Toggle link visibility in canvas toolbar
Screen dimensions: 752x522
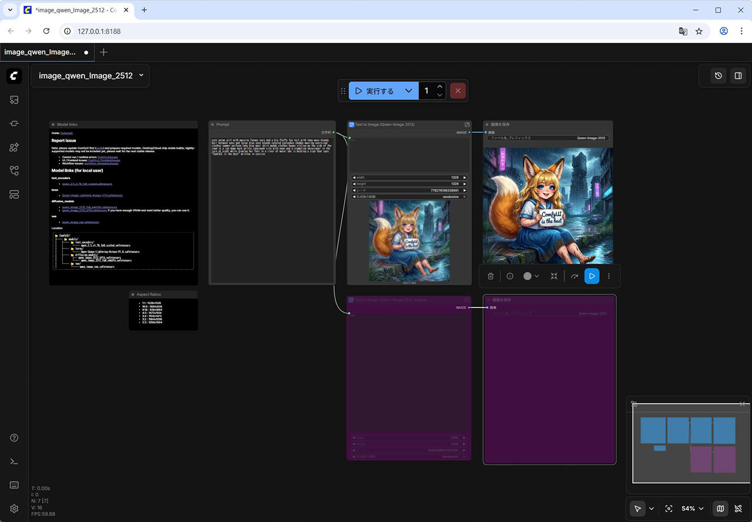click(x=738, y=508)
